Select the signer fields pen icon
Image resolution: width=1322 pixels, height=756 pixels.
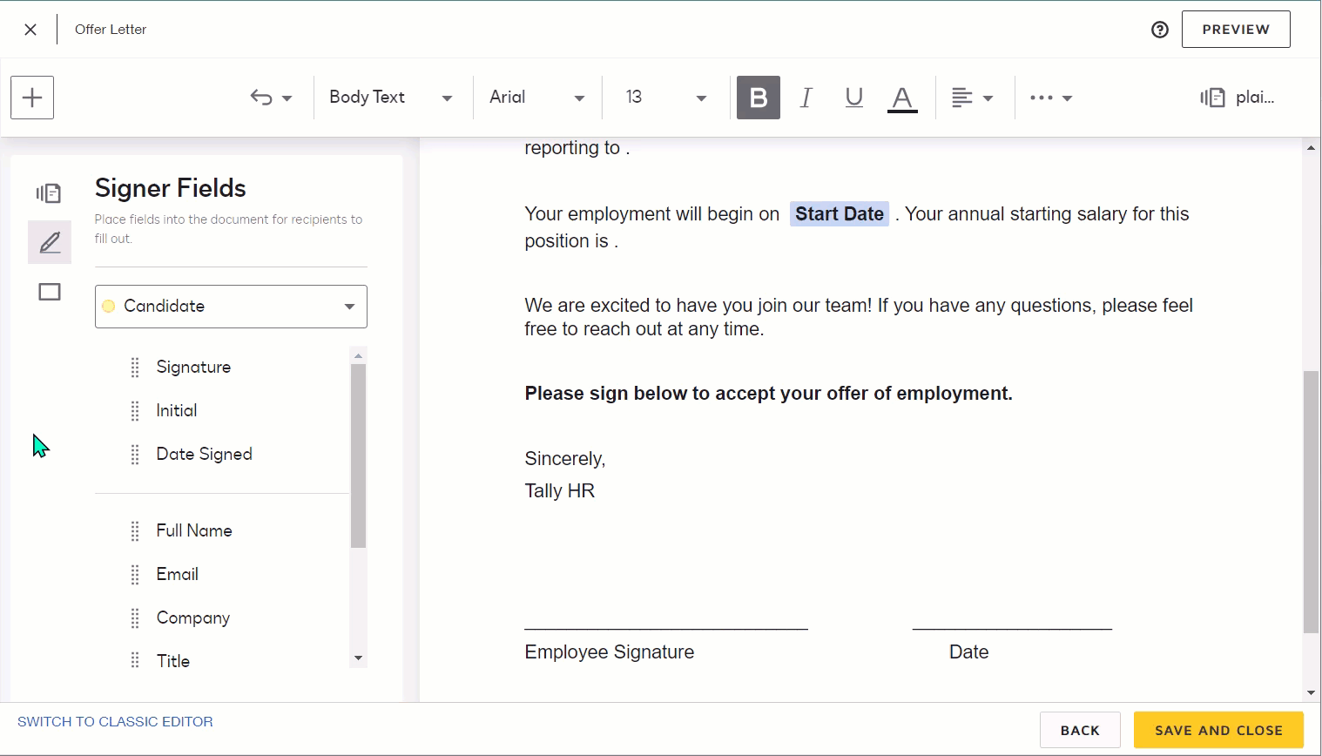[x=50, y=242]
